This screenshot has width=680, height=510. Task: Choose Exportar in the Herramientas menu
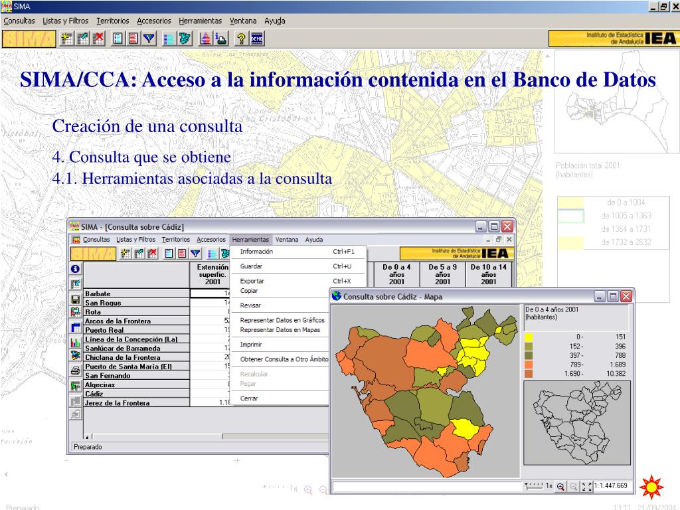click(x=298, y=281)
